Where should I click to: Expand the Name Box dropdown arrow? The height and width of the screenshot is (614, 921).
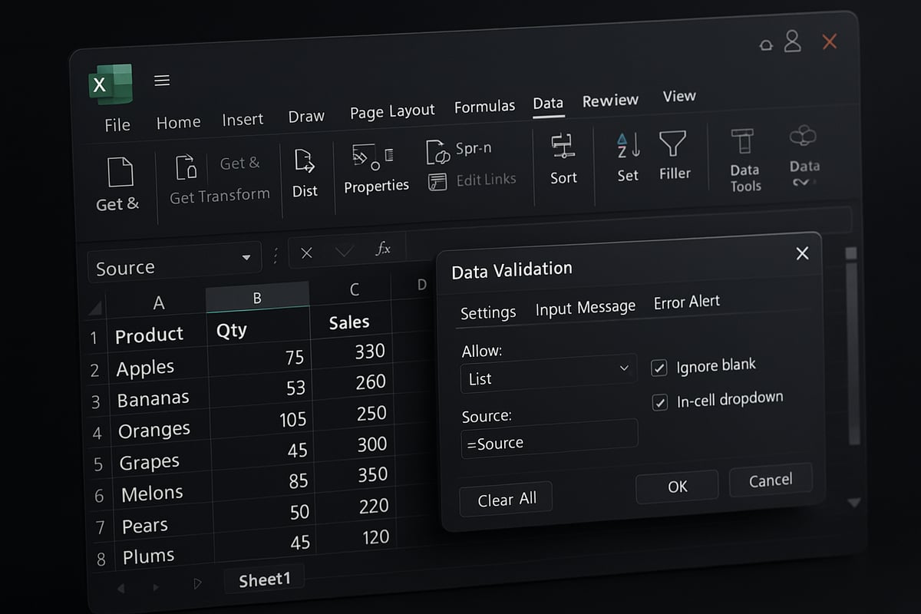pyautogui.click(x=246, y=258)
